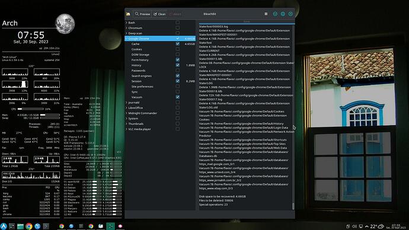Viewport: 409px width, 230px height.
Task: Click the 'Files to be deleted: 59806' line
Action: (x=216, y=200)
